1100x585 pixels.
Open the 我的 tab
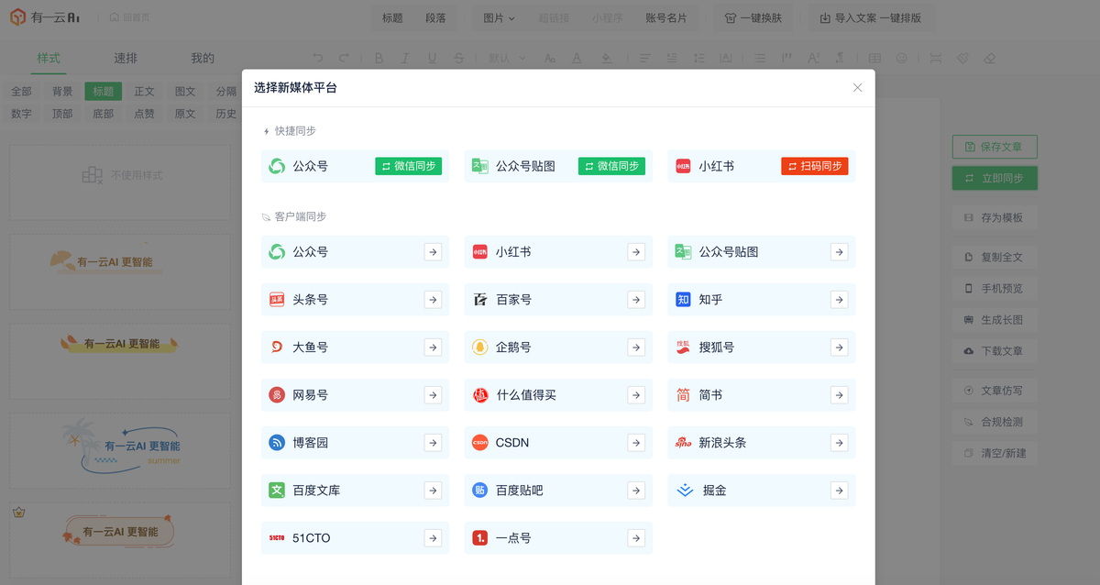click(x=203, y=59)
